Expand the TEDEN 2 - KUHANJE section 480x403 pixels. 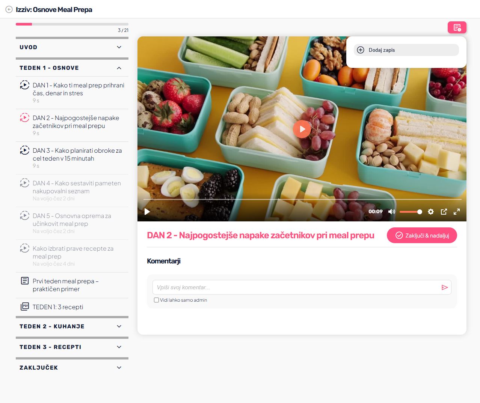[72, 326]
